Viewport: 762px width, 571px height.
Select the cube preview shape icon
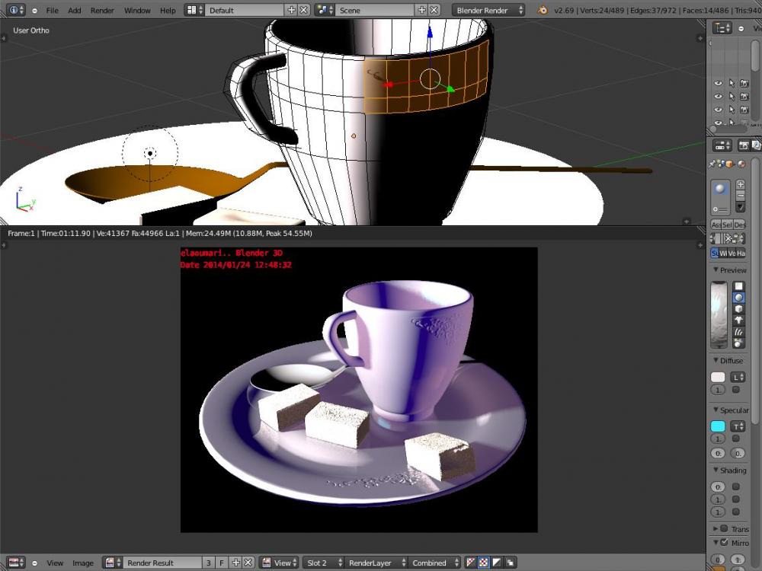[738, 309]
